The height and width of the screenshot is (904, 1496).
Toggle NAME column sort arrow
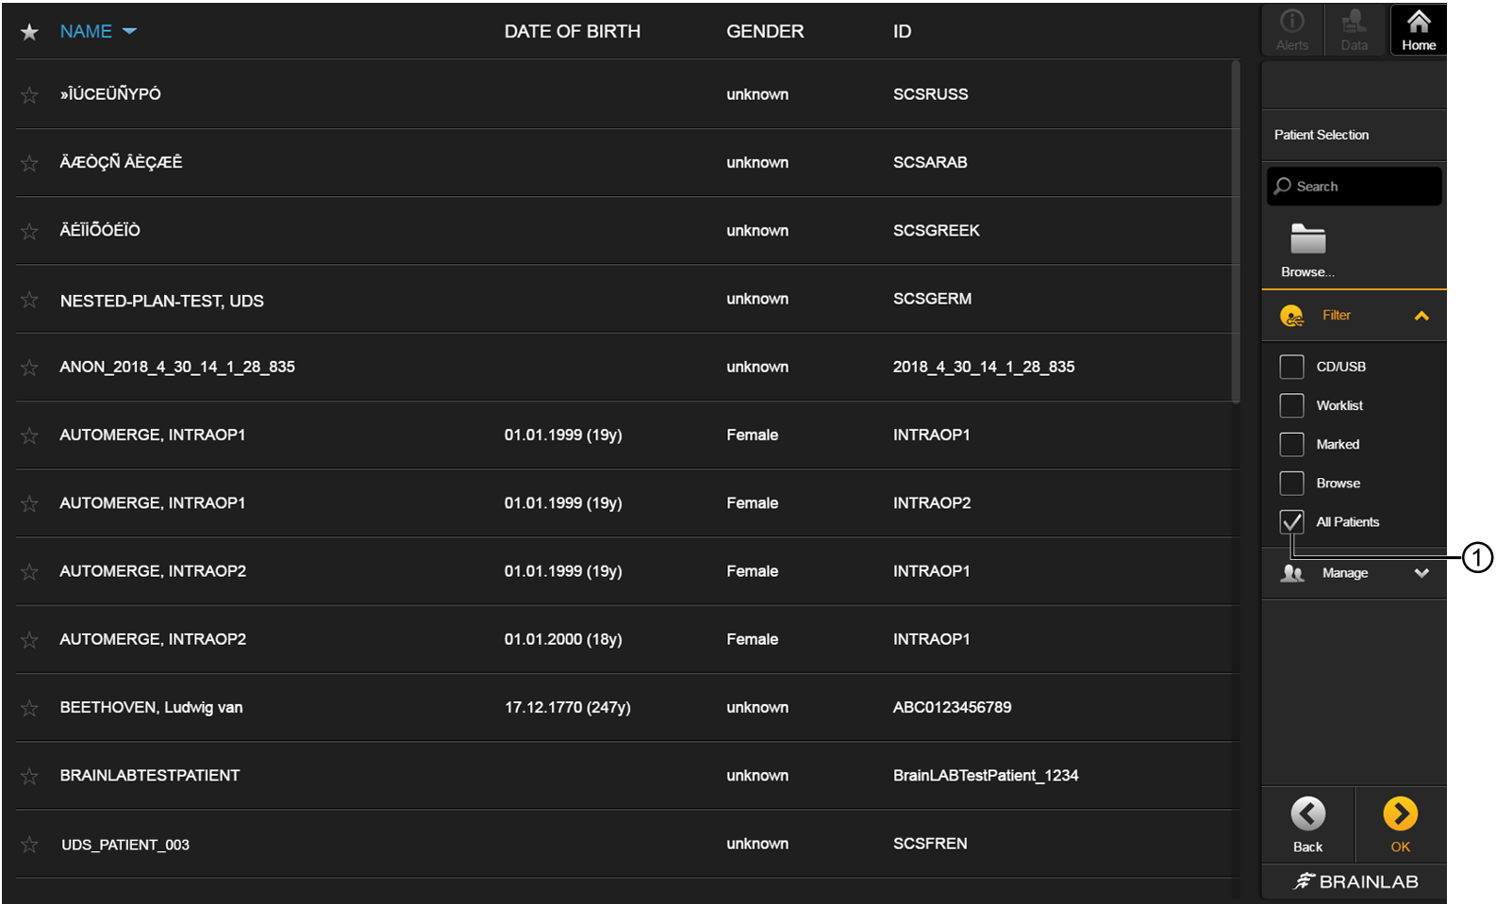(129, 31)
